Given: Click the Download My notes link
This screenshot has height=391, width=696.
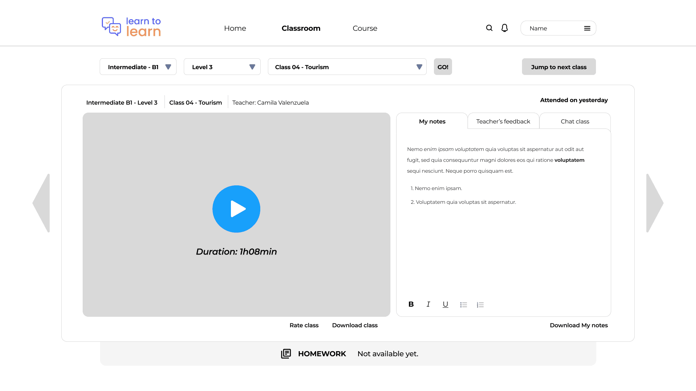Looking at the screenshot, I should coord(579,325).
